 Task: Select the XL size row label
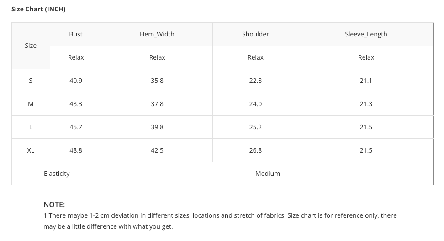31,150
